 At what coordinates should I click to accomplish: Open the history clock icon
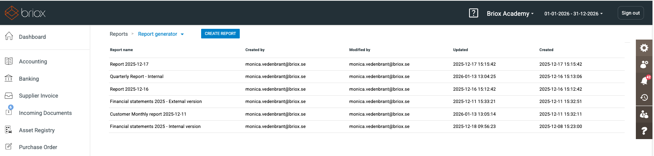(x=644, y=97)
